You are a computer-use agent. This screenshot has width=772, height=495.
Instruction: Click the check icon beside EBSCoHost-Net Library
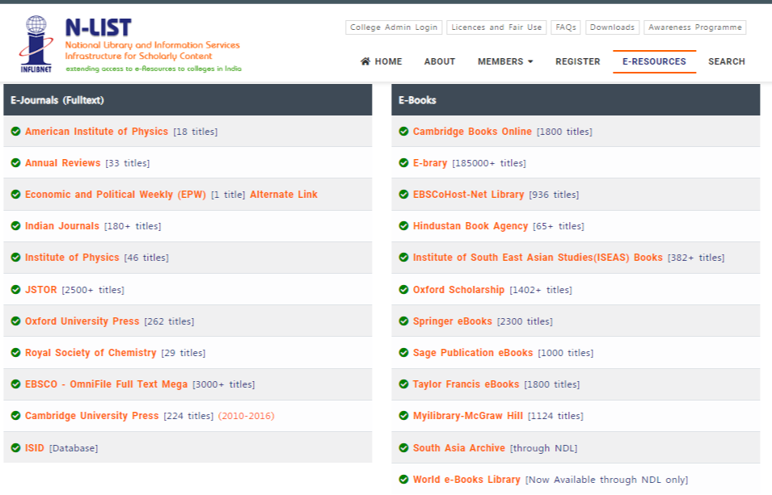pos(403,195)
